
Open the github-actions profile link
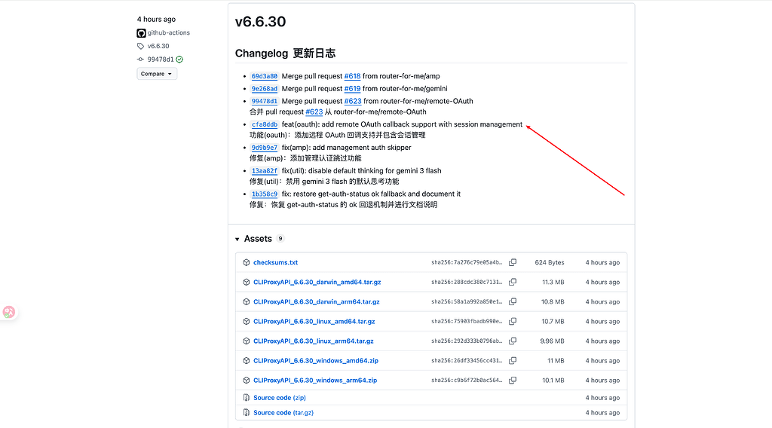pos(168,32)
